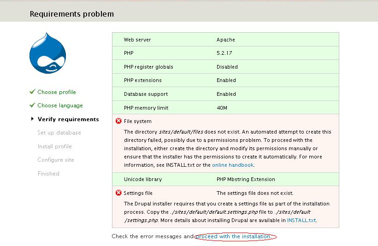The height and width of the screenshot is (246, 378).
Task: Click the 40M memory limit value
Action: pyautogui.click(x=222, y=108)
